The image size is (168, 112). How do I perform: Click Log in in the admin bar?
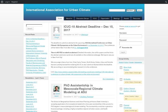(7, 2)
